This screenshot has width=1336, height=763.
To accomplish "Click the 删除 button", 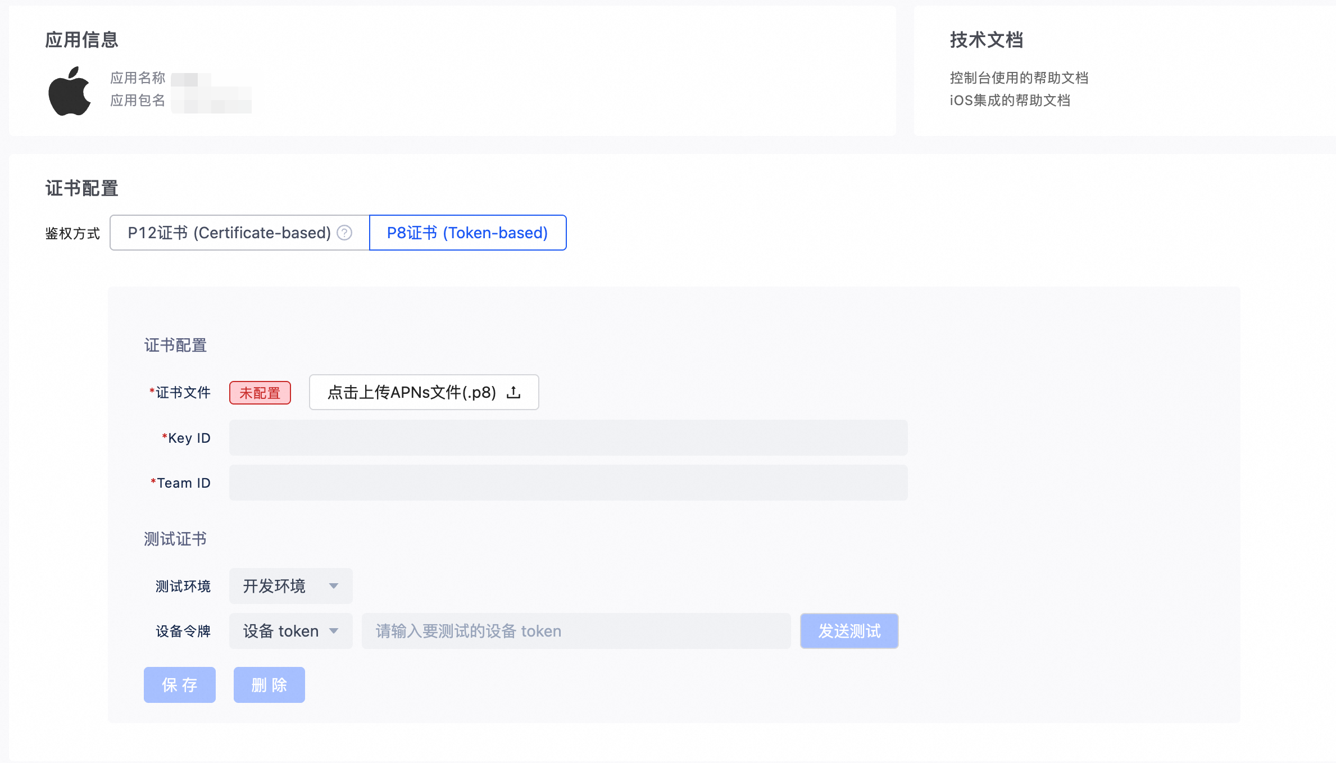I will click(x=269, y=685).
